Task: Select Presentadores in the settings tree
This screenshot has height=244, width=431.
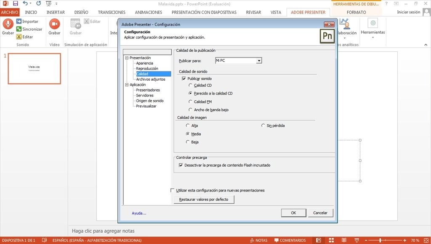Action: [148, 90]
